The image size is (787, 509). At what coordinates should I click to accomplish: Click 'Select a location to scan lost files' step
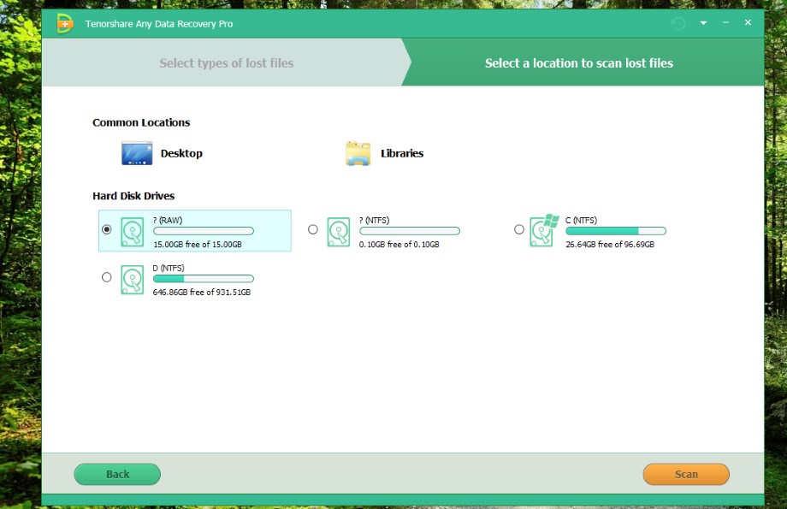pyautogui.click(x=578, y=63)
